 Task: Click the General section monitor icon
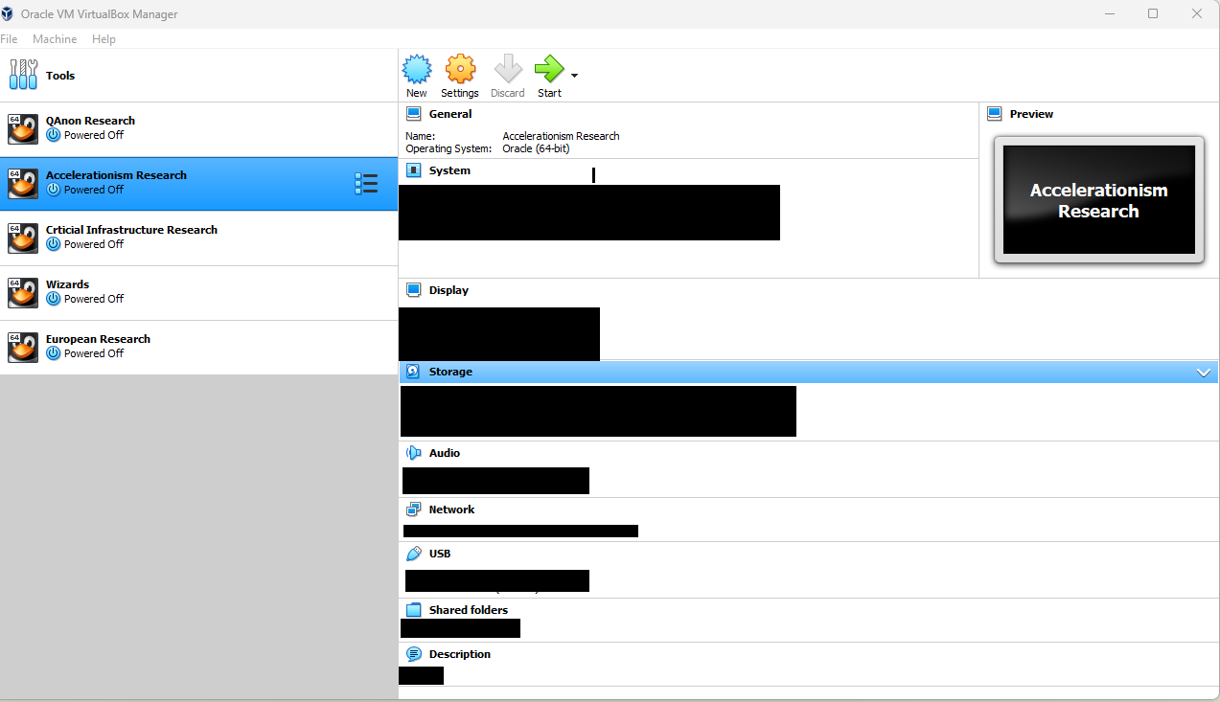[414, 114]
